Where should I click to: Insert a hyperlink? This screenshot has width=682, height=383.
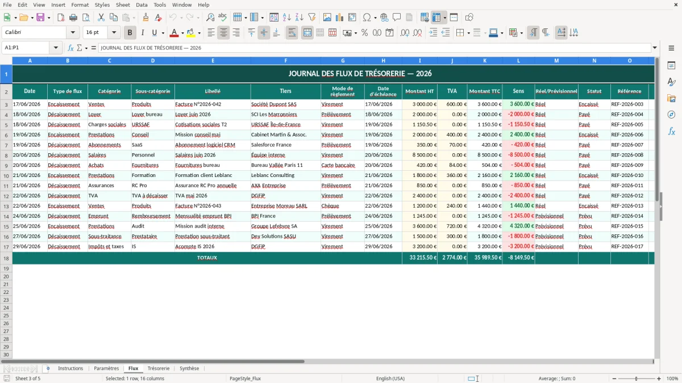point(384,18)
